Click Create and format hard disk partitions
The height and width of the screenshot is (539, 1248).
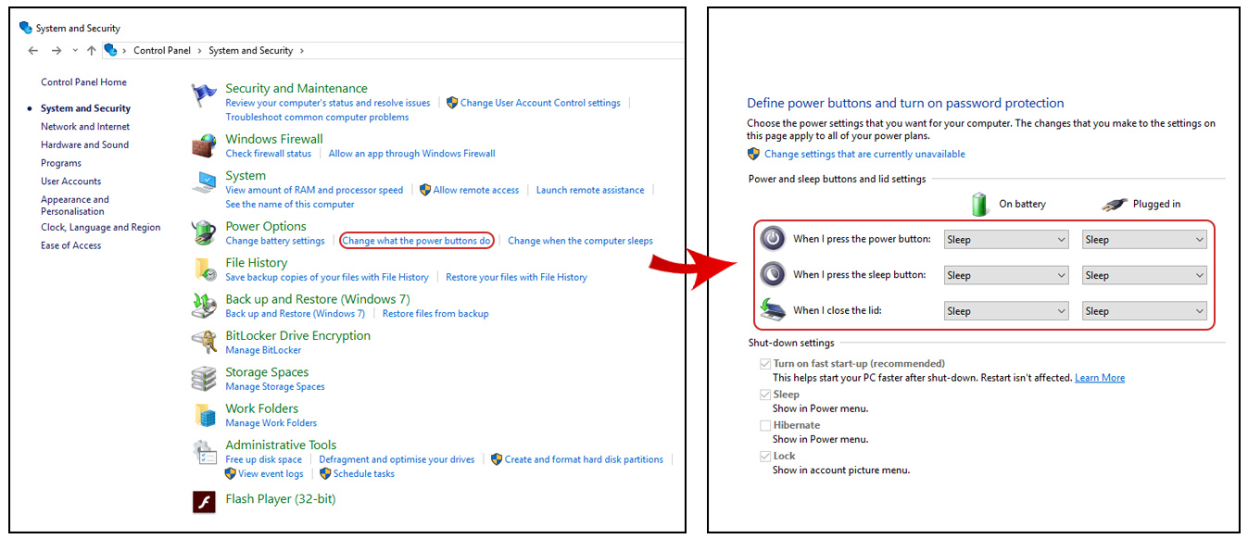click(584, 459)
